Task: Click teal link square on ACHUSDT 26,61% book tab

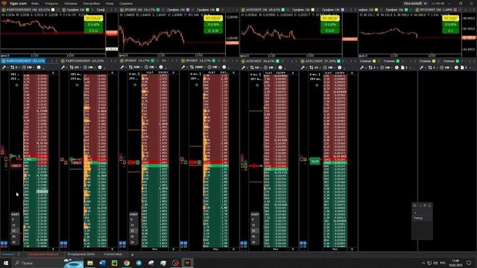Action: 277,61
